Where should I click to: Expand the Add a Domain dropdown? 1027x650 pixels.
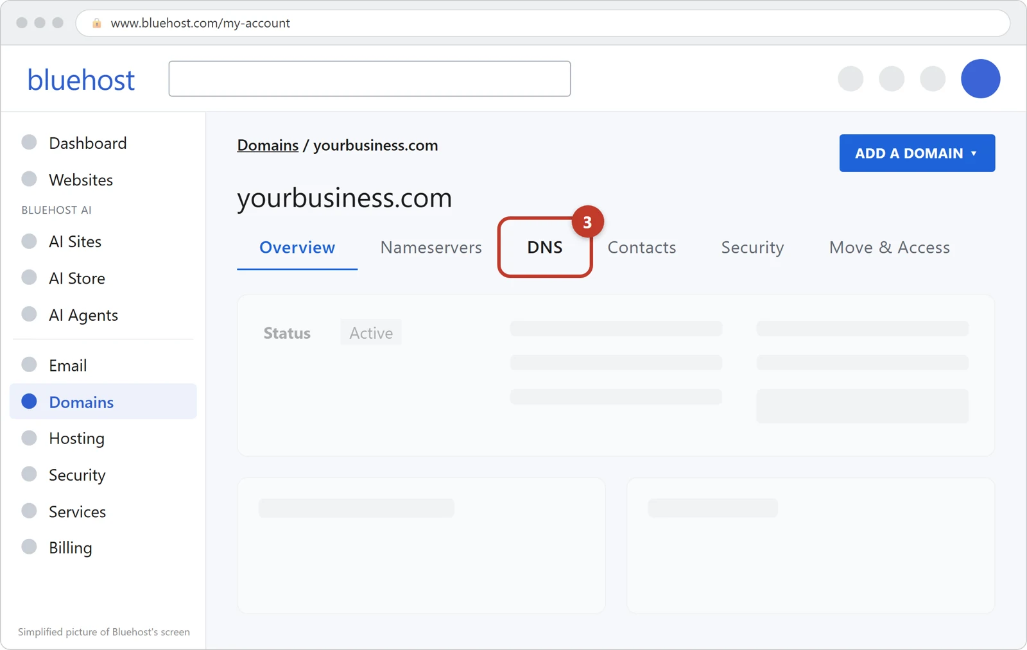917,153
